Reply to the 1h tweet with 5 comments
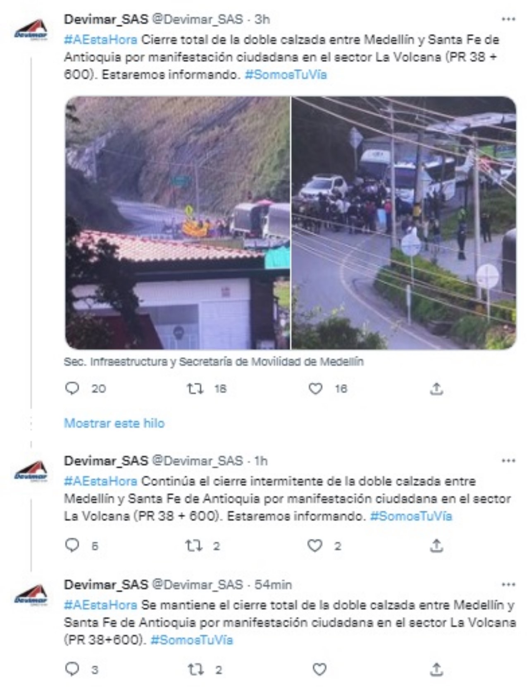529x687 pixels. (72, 545)
